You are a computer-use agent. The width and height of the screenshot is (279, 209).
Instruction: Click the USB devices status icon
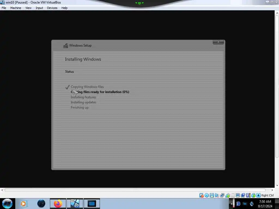coord(228,195)
